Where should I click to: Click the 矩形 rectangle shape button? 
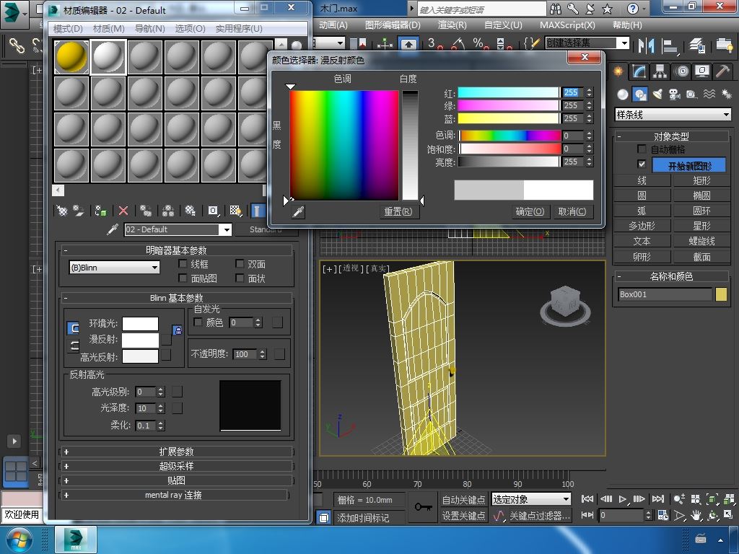coord(701,180)
